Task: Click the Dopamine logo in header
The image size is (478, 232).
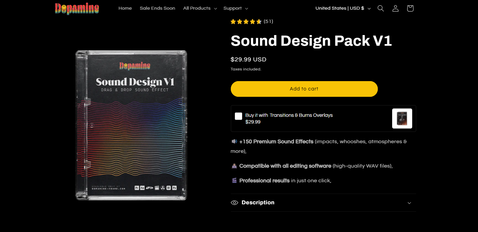Action: coord(77,8)
